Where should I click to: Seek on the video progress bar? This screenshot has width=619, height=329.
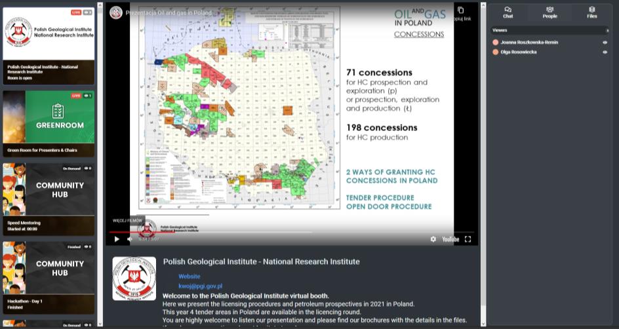(292, 232)
